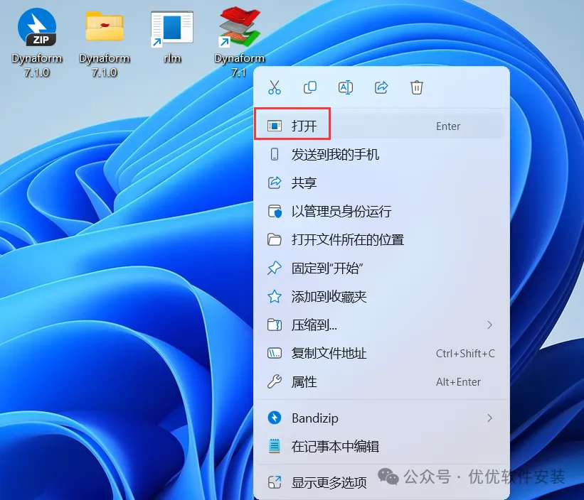
Task: Select the Dynaform 7.1.0 folder icon
Action: 105,43
